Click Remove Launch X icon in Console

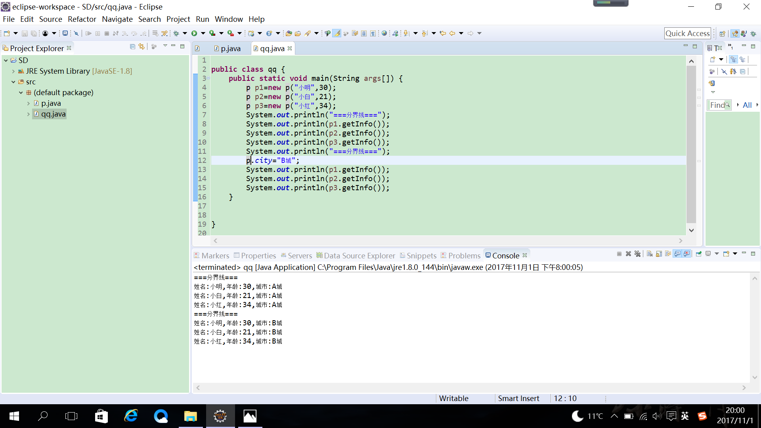(x=628, y=254)
